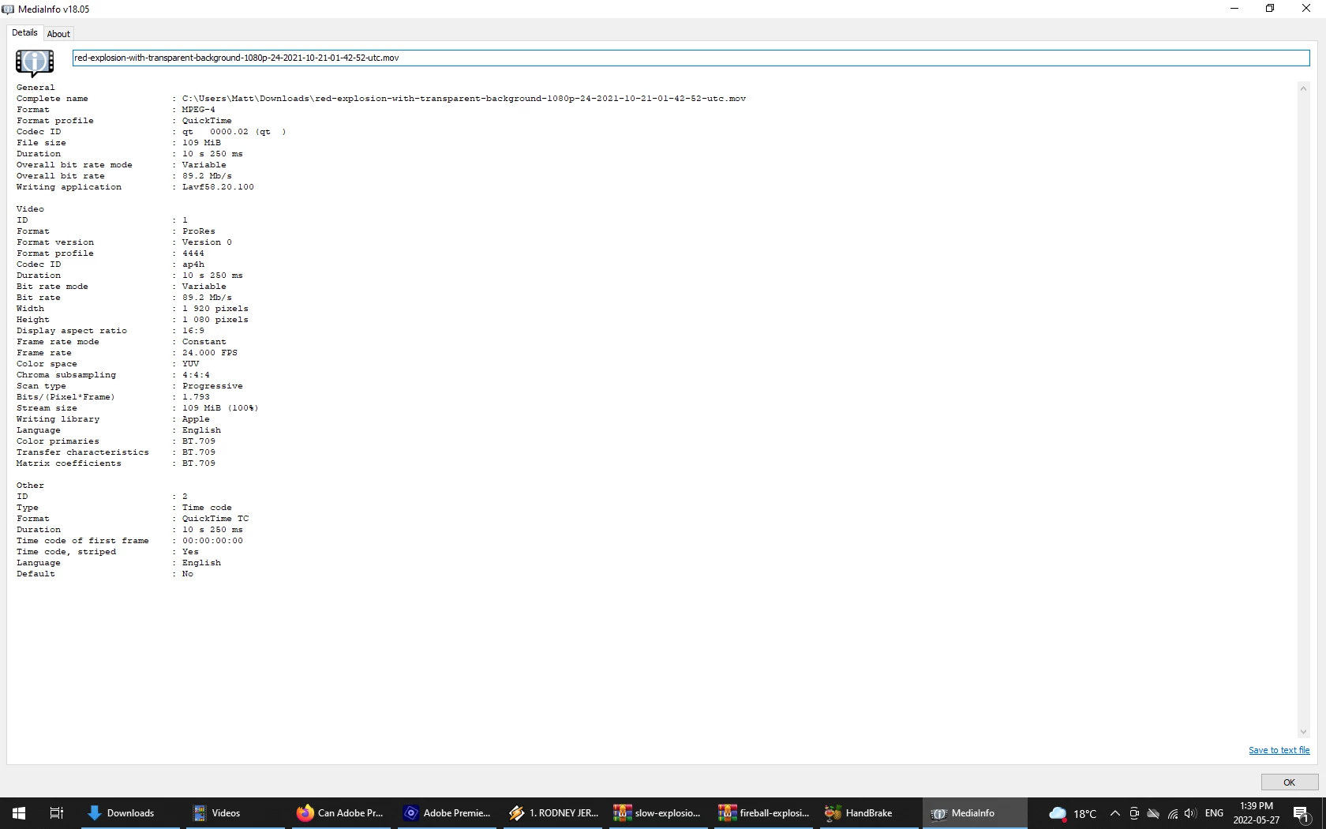1326x829 pixels.
Task: Open the notification center icon
Action: click(x=1302, y=813)
